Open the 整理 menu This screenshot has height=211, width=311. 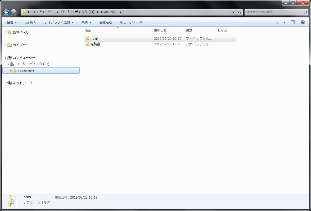[12, 22]
